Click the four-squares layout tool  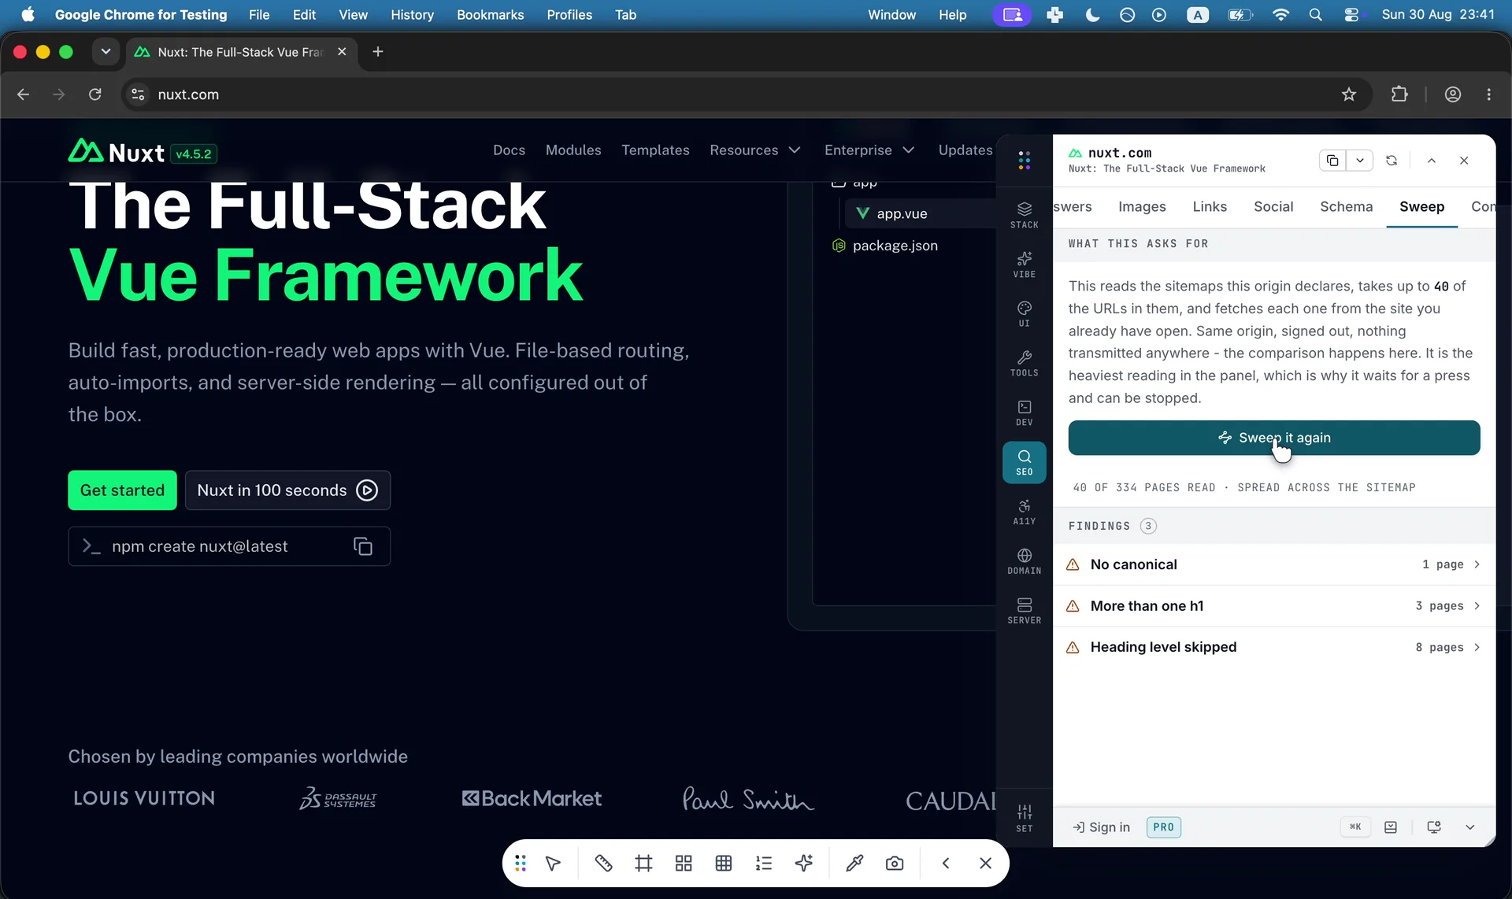click(x=684, y=864)
